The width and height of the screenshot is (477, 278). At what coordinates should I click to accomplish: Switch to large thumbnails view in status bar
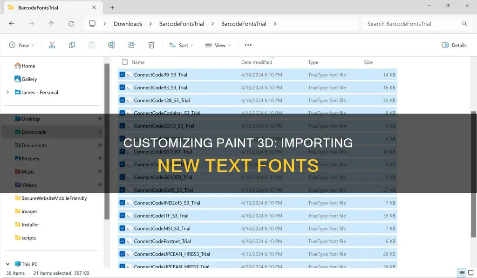[x=470, y=273]
